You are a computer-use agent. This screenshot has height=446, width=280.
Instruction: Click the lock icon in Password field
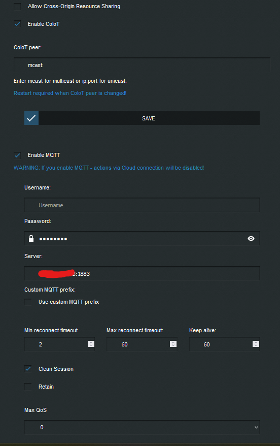[31, 239]
